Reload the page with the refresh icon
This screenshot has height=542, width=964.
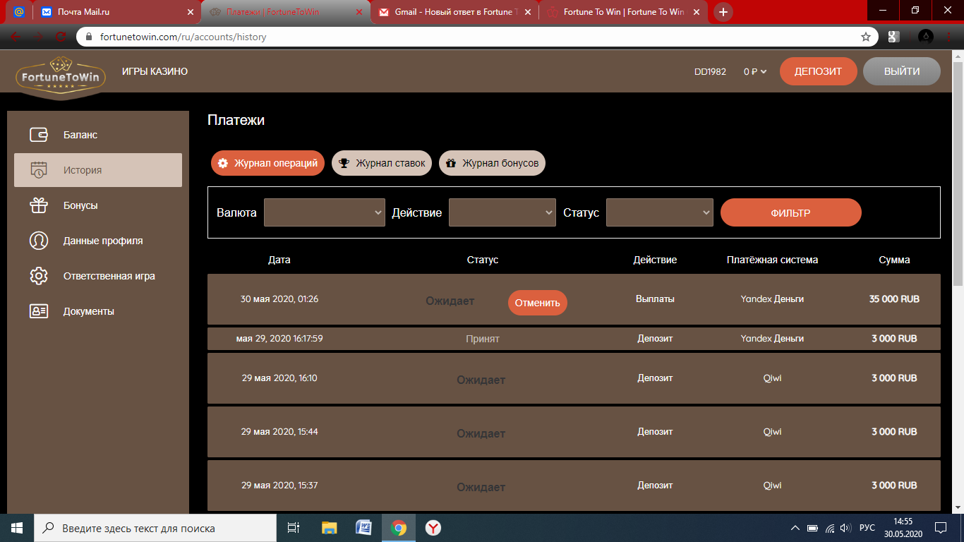pos(61,37)
